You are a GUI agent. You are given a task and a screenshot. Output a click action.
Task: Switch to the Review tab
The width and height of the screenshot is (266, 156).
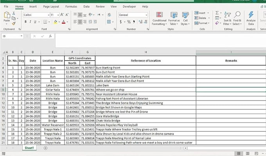[x=100, y=6]
